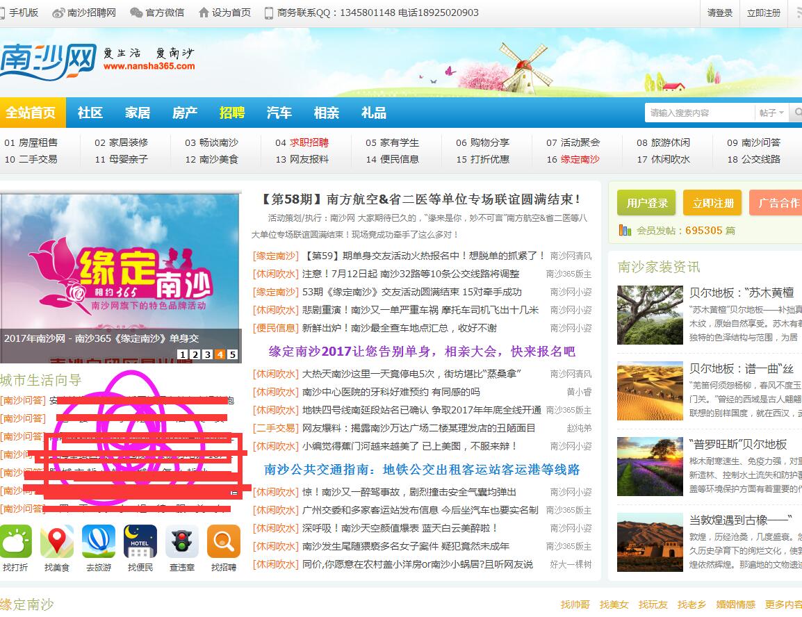Open 南沙中心医院的牙科 article
The image size is (802, 617).
point(391,392)
